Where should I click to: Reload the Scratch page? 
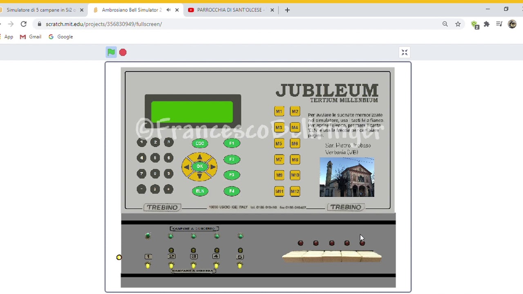click(x=24, y=24)
